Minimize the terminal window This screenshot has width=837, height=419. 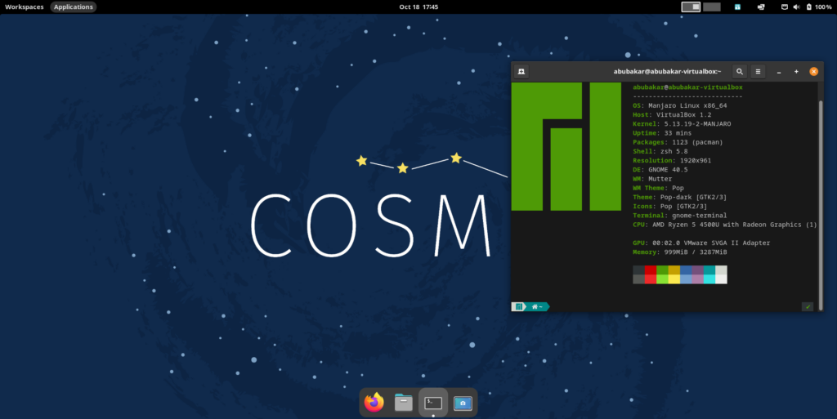(779, 71)
